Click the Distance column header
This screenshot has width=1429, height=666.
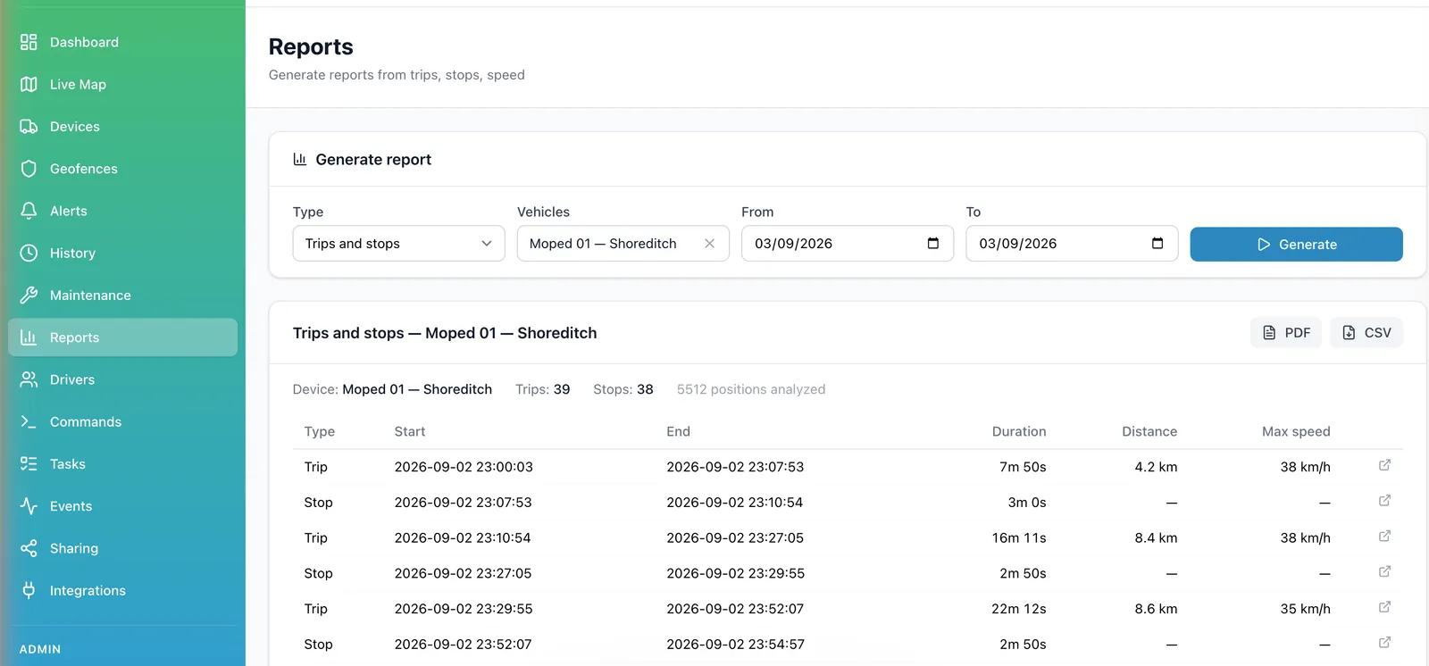[1149, 431]
